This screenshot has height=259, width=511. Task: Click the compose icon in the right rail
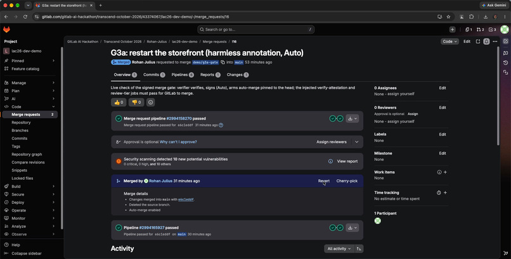tap(505, 41)
